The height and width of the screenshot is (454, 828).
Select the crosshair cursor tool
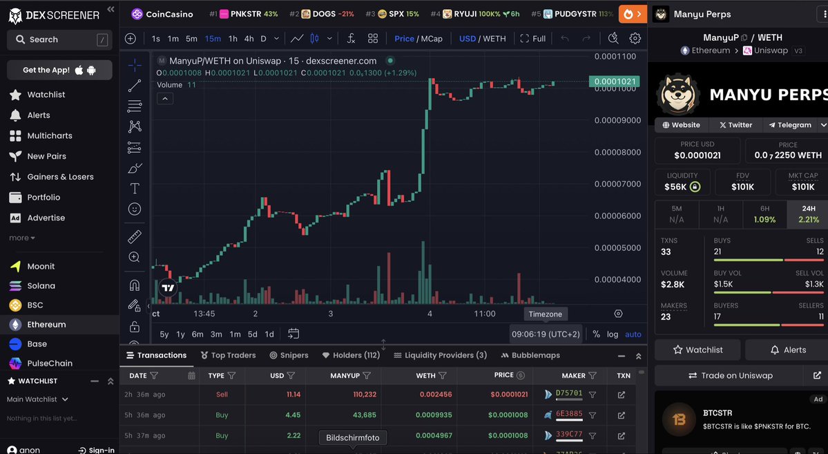click(135, 66)
